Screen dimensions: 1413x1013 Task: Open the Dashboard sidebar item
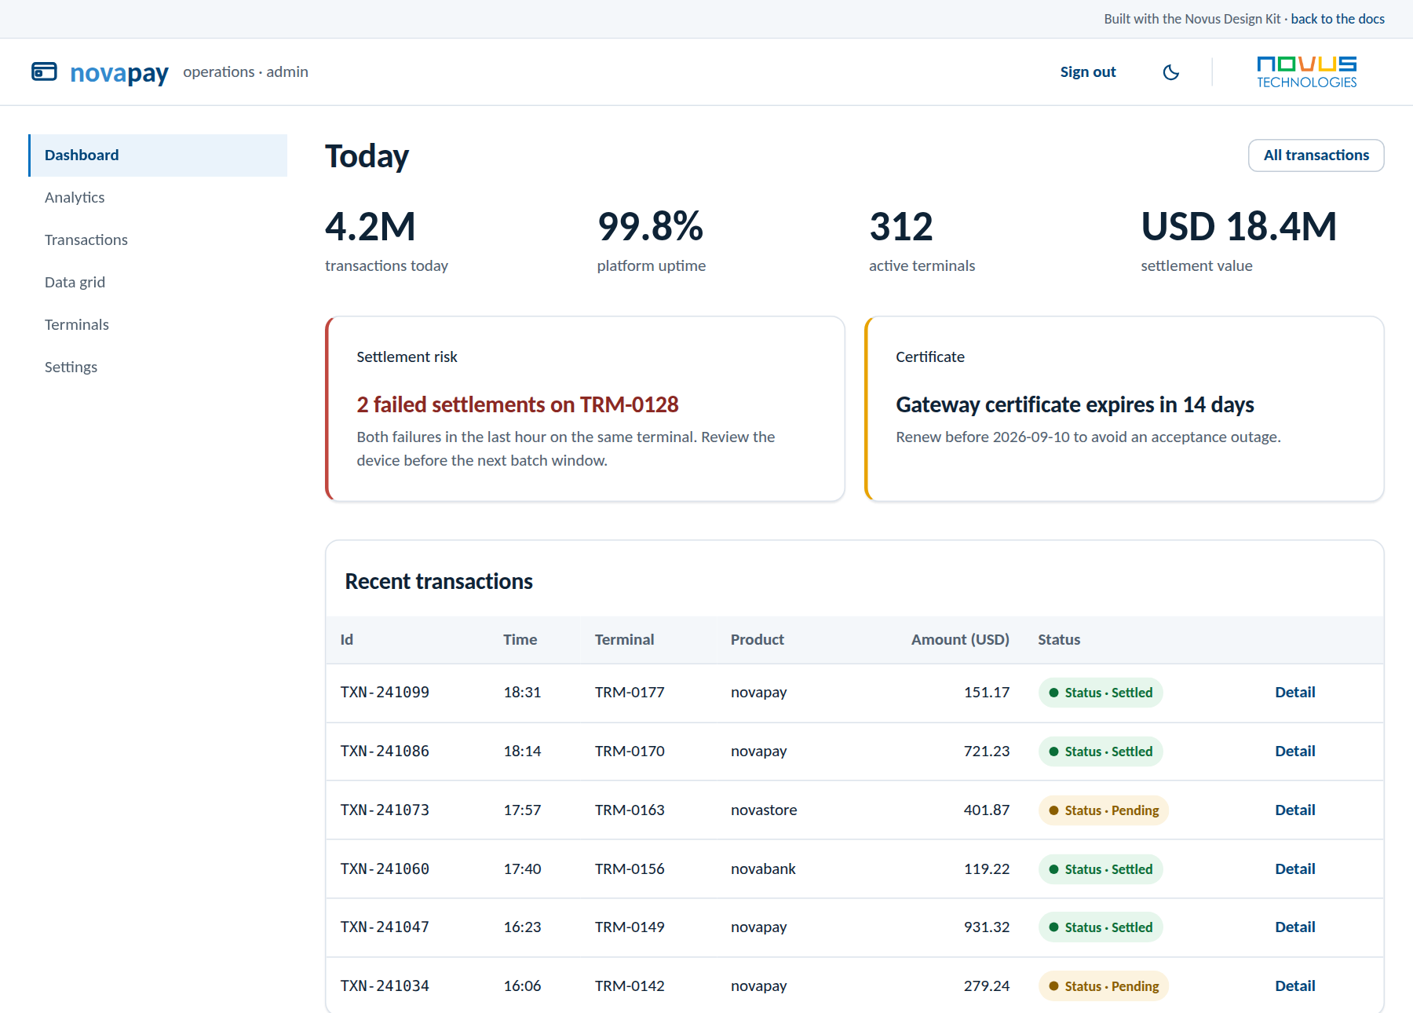(158, 155)
